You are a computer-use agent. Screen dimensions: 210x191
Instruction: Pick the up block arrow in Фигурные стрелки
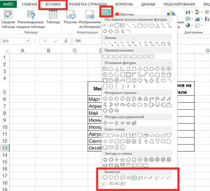pos(117,99)
